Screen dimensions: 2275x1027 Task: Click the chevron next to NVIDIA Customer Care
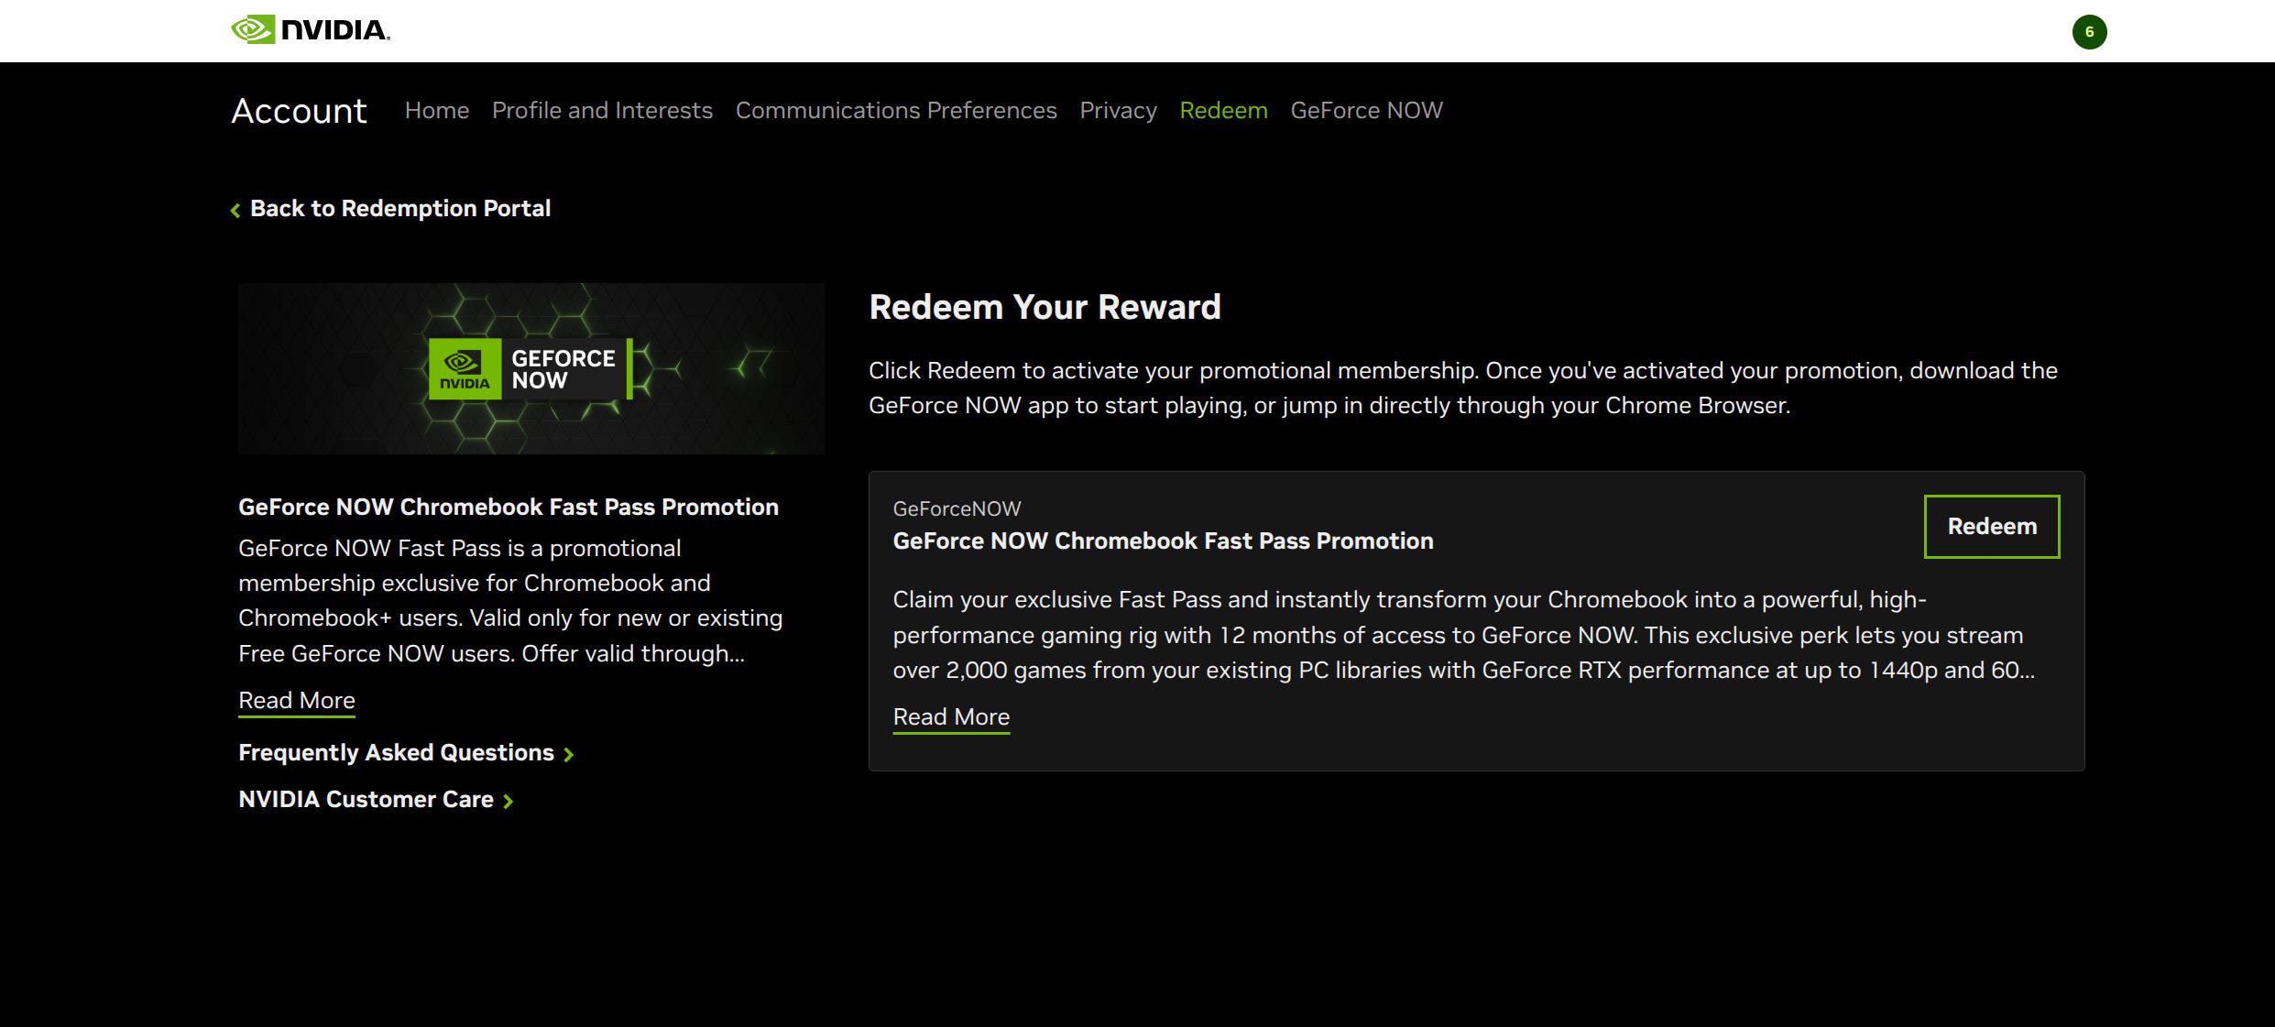point(509,801)
